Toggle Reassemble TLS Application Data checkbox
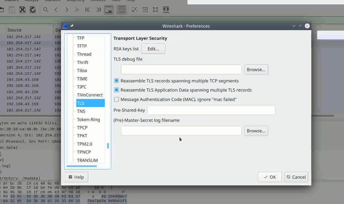This screenshot has width=344, height=204. point(116,90)
